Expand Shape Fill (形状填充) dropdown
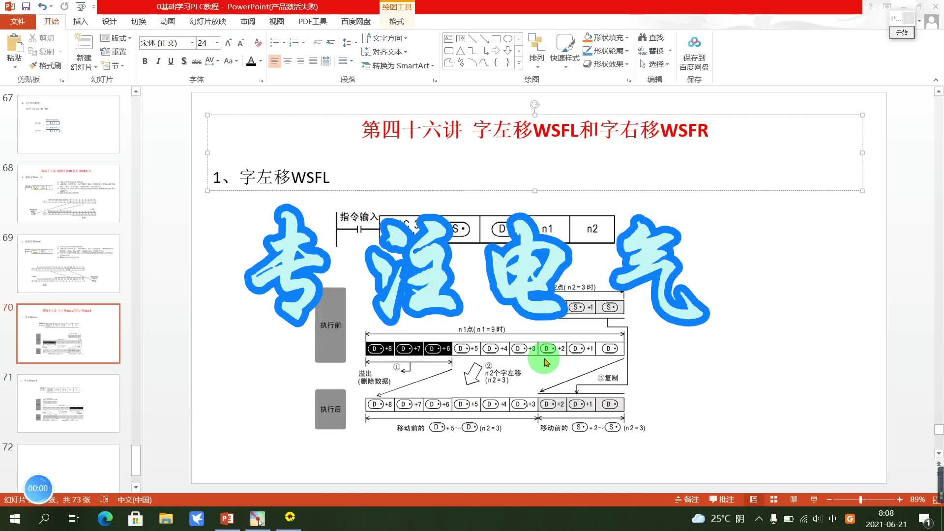 point(627,38)
